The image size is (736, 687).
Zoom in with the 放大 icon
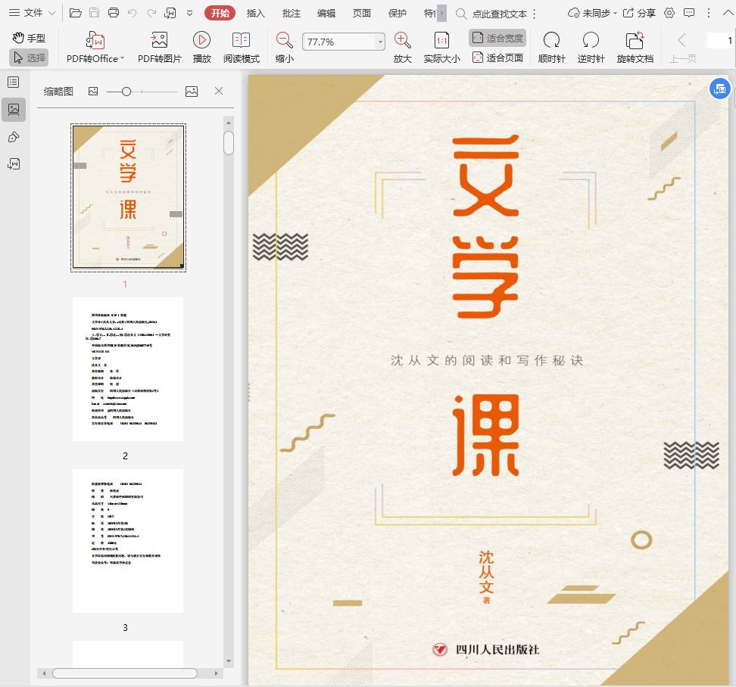coord(402,41)
